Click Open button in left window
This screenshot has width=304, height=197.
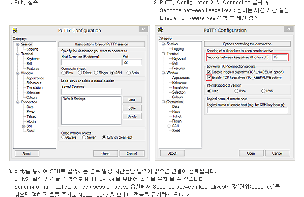click(x=106, y=154)
